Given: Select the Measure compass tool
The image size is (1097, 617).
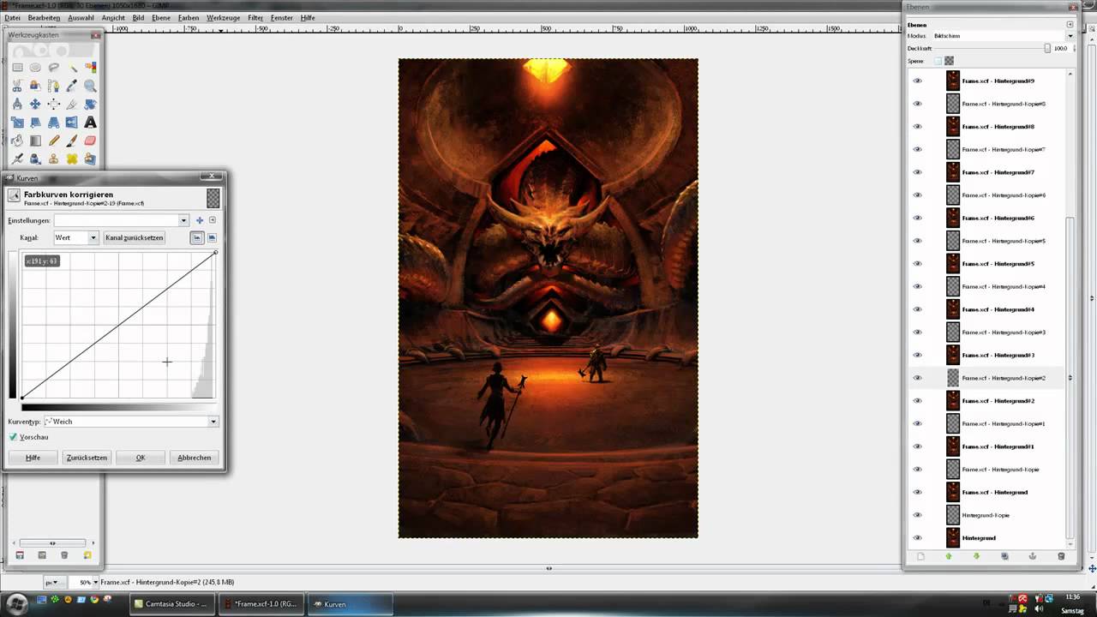Looking at the screenshot, I should (x=17, y=105).
